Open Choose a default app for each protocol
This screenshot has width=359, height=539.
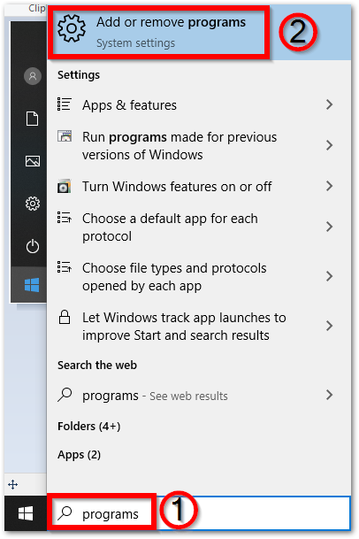199,227
